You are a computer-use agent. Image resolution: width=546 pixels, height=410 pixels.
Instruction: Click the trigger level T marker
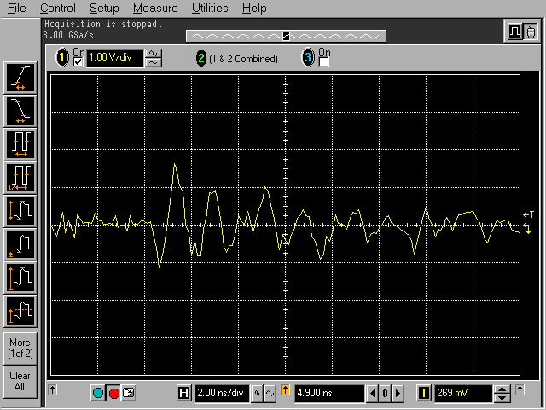(528, 214)
